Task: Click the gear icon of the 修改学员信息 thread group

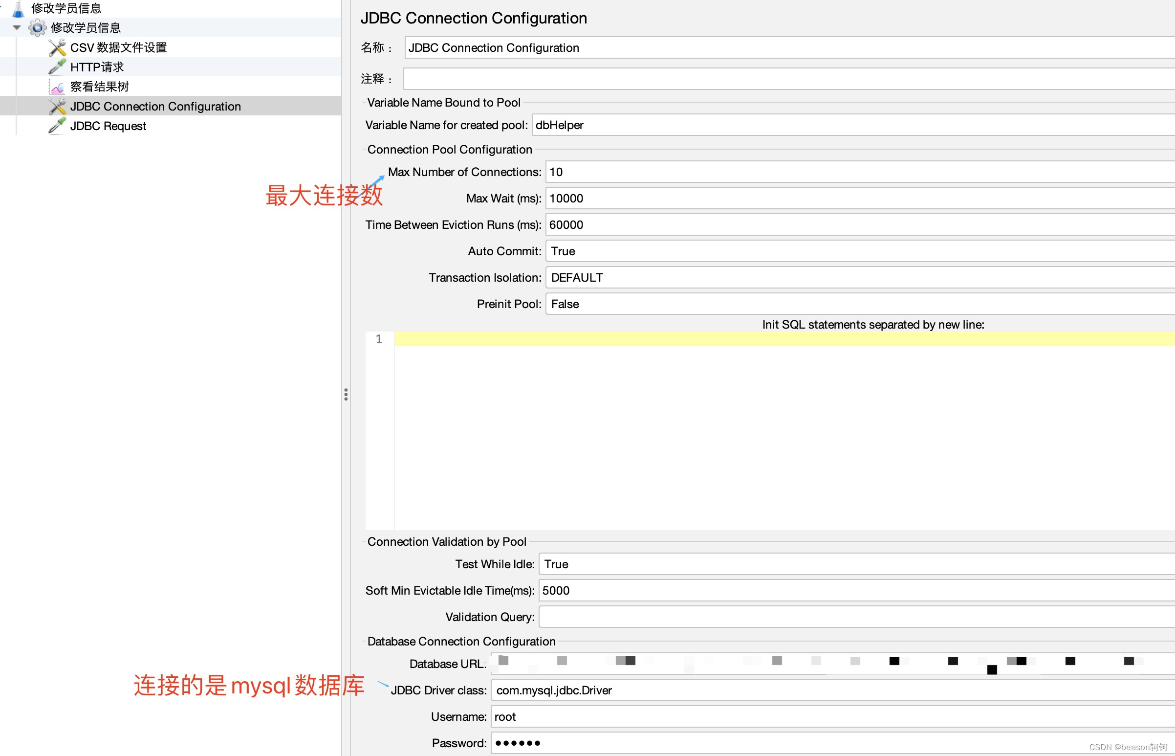Action: click(38, 27)
